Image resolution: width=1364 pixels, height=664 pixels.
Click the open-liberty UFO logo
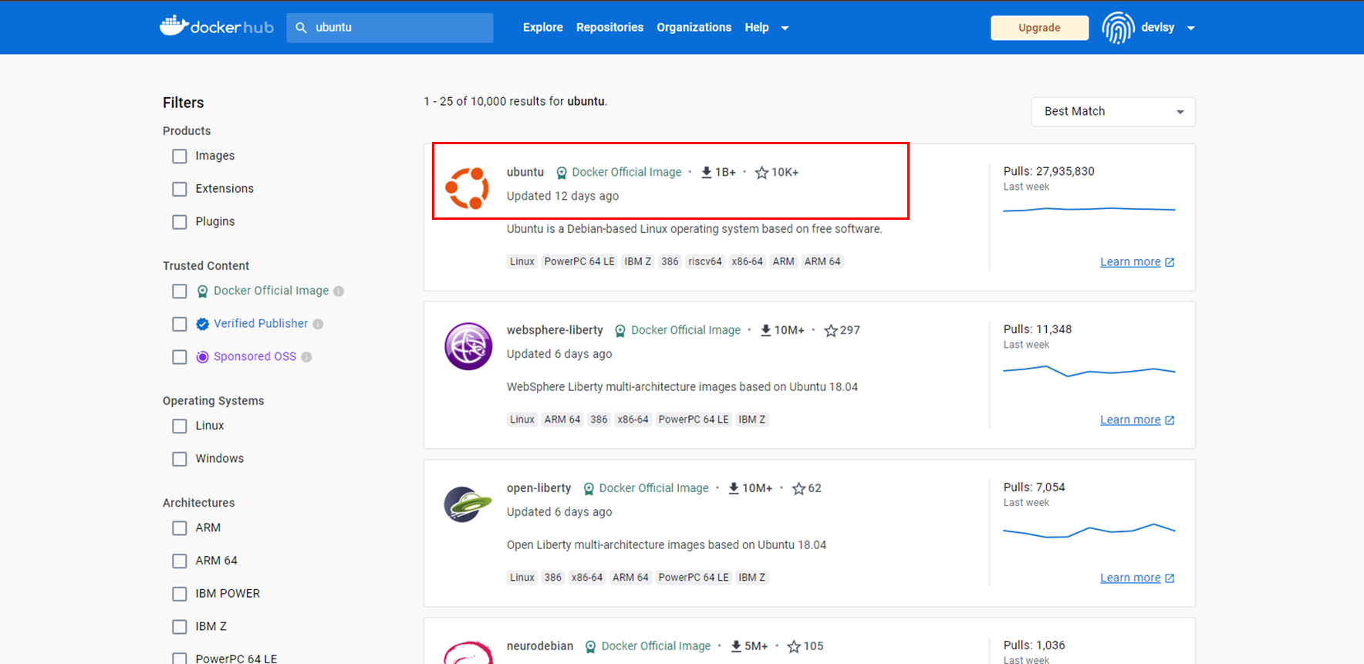tap(468, 504)
